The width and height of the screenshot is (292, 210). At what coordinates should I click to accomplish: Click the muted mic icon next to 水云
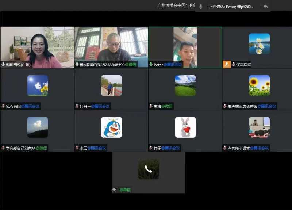tap(77, 148)
